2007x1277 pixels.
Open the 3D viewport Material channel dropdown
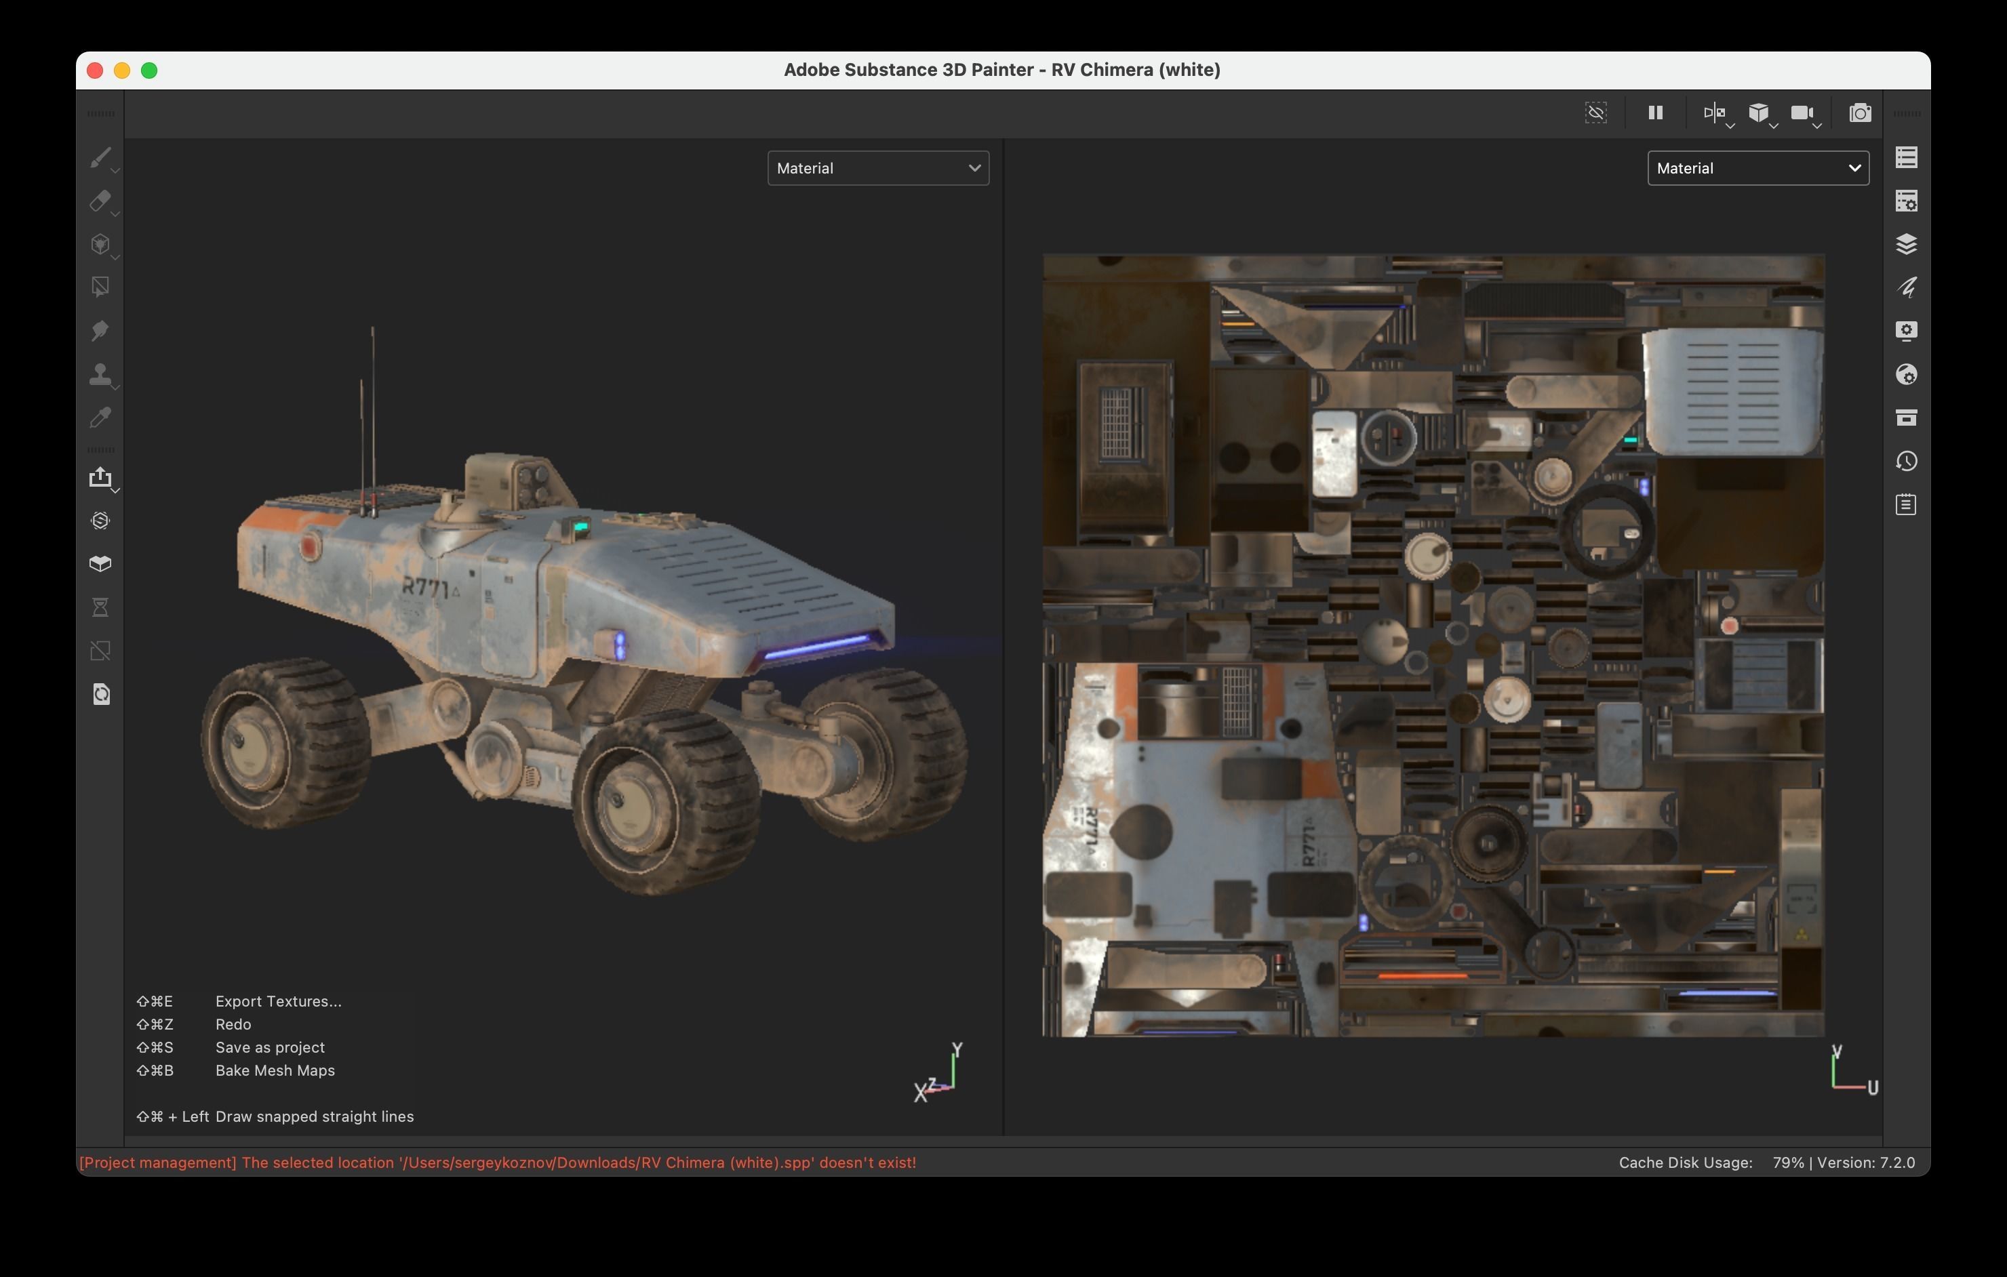click(x=877, y=168)
